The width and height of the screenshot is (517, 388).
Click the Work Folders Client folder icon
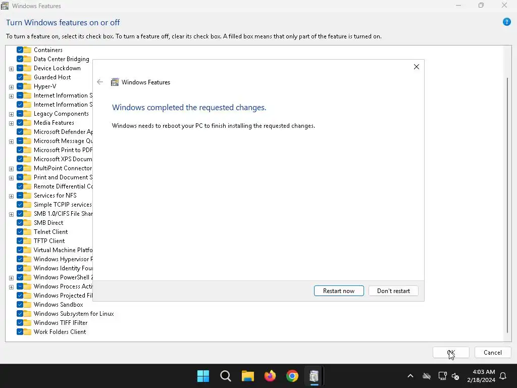tap(27, 331)
